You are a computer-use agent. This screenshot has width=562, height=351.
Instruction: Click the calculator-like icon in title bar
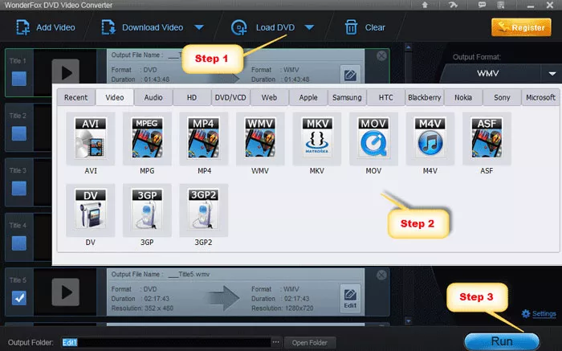501,5
